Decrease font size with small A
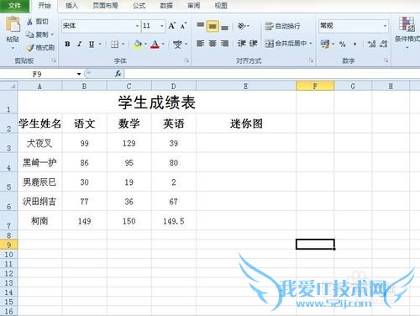This screenshot has height=316, width=420. coord(183,26)
